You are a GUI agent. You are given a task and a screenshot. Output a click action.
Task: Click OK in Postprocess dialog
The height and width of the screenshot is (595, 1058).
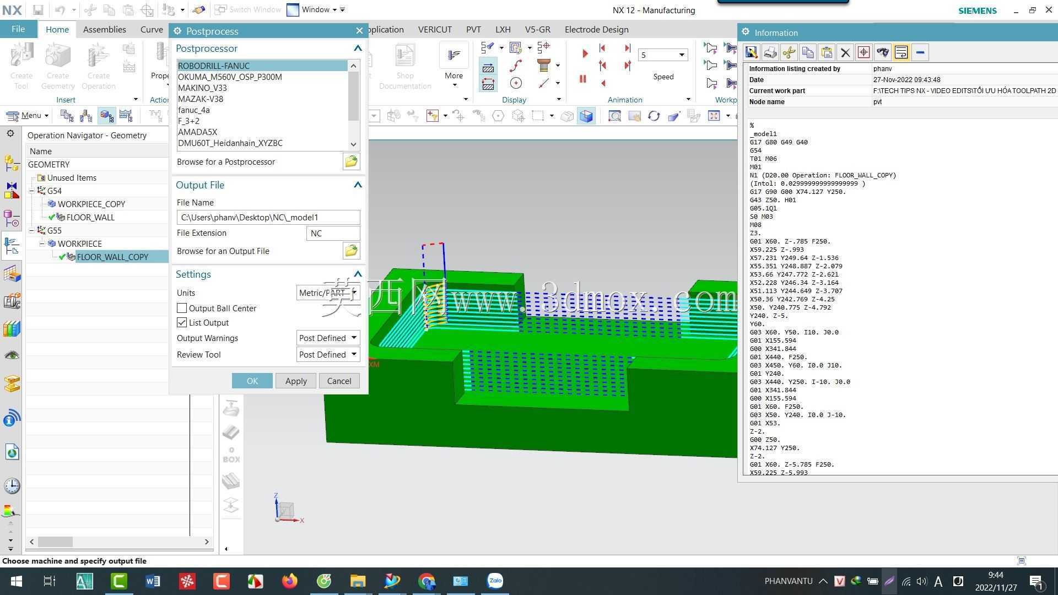pyautogui.click(x=252, y=381)
